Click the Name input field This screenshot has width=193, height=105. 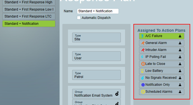98,11
